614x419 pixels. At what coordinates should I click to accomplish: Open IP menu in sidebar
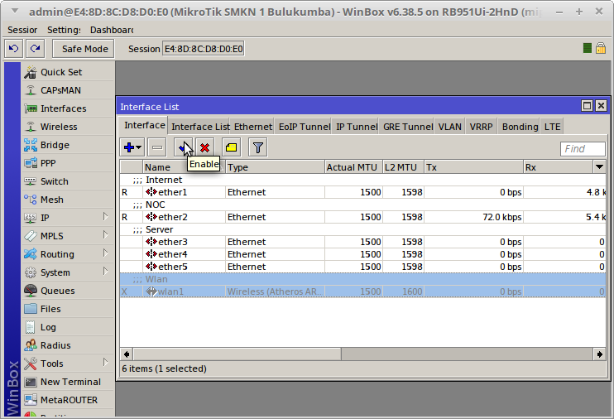coord(68,218)
